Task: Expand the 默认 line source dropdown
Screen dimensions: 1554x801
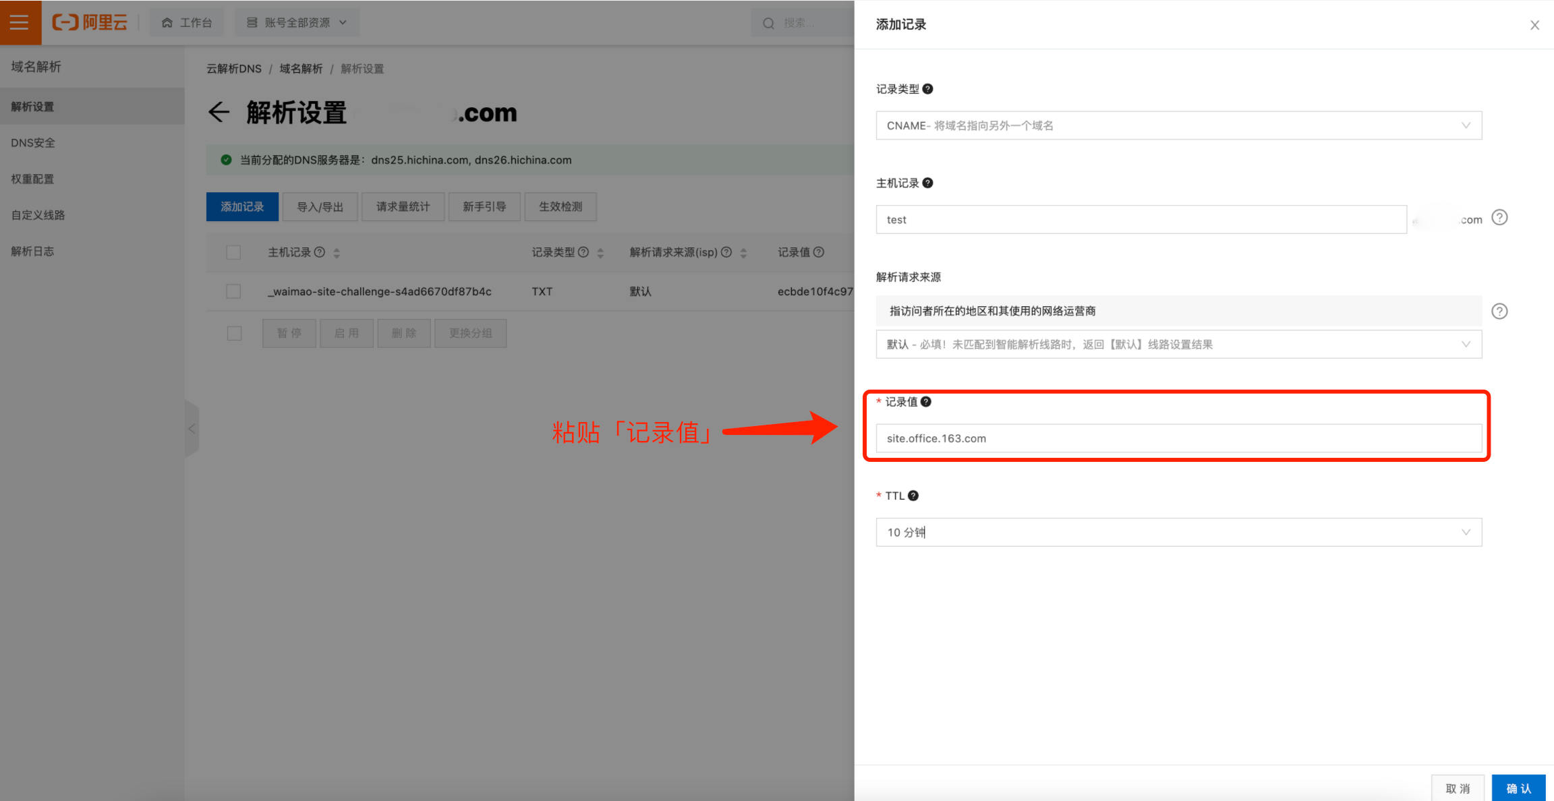Action: click(1178, 345)
